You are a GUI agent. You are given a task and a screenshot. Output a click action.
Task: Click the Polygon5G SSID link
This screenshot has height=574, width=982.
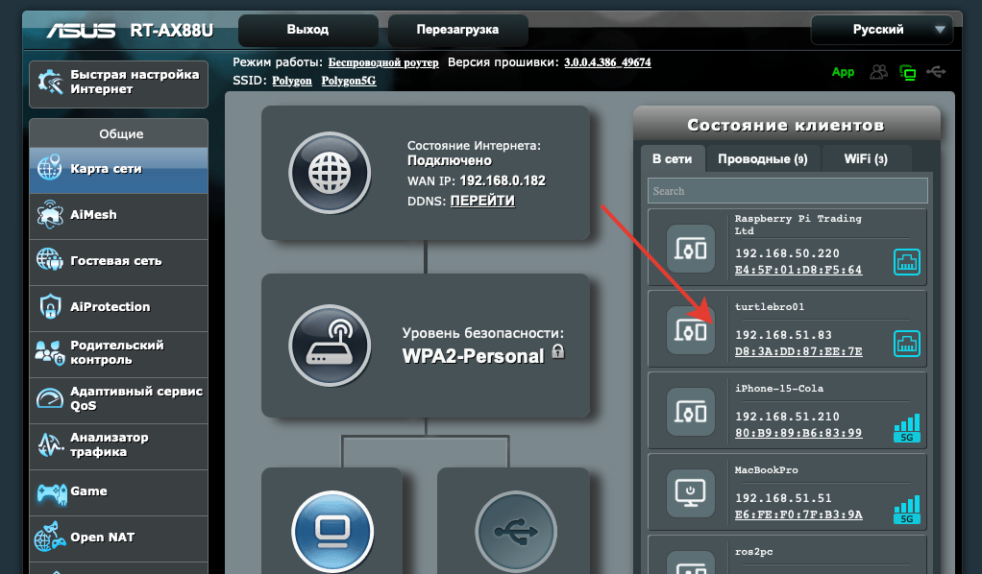tap(348, 81)
